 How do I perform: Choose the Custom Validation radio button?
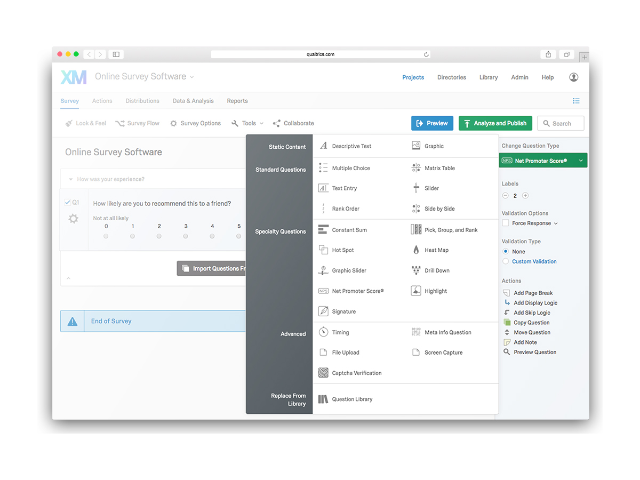point(506,261)
